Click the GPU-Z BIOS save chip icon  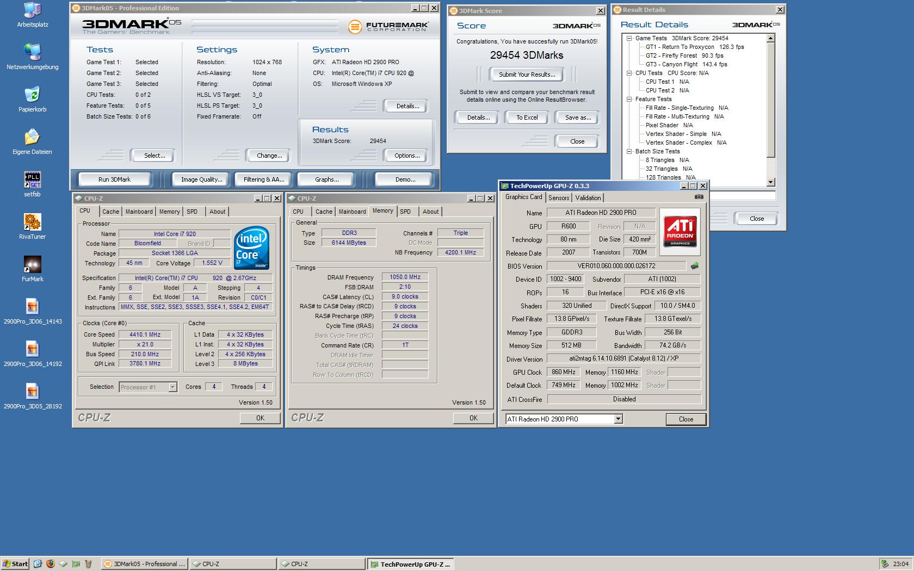(x=695, y=266)
